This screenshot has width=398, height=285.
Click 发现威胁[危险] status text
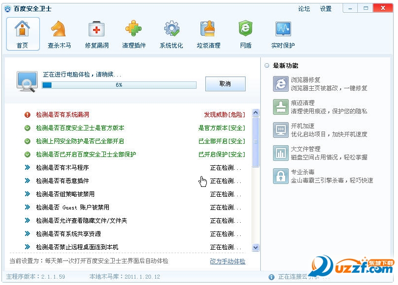pos(224,115)
